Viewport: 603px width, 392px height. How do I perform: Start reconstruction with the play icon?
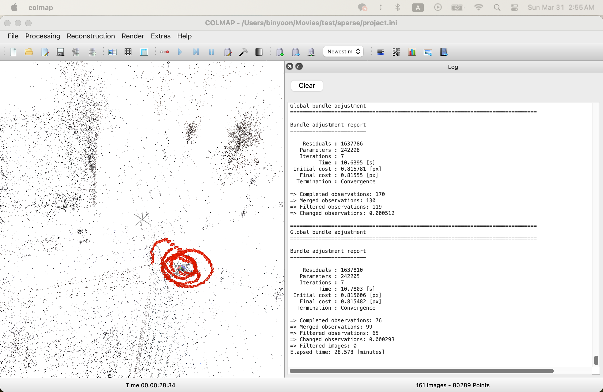pos(180,52)
